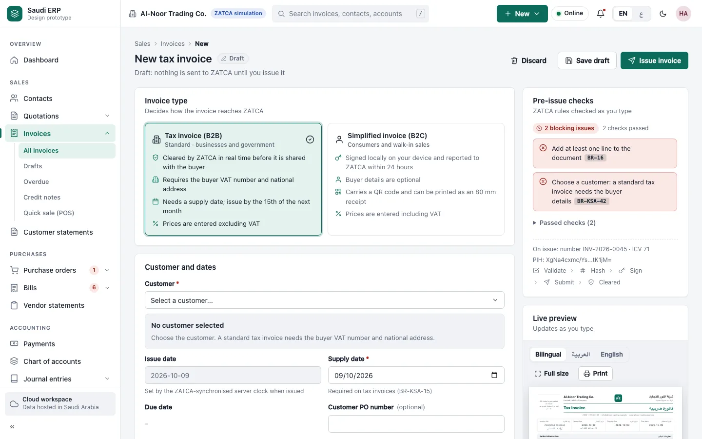Go to Invoices breadcrumb
Screen dimensions: 702x439
[x=173, y=44]
